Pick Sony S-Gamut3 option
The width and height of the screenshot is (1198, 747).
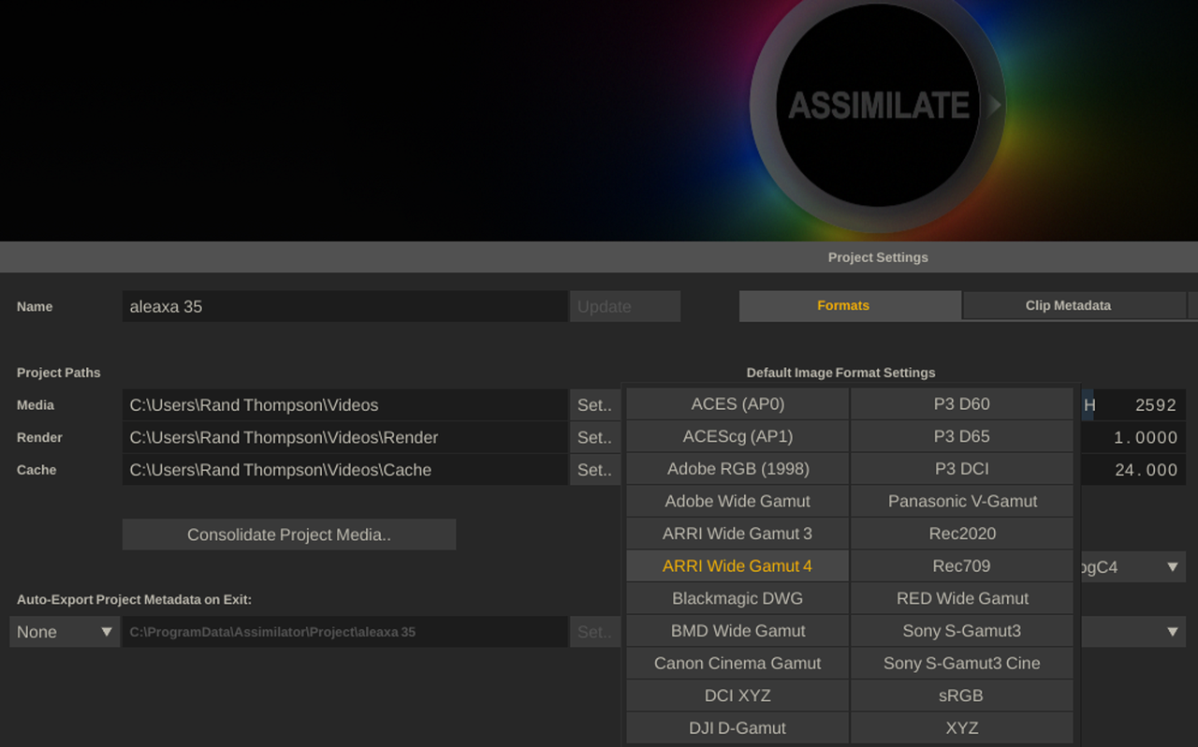tap(961, 631)
